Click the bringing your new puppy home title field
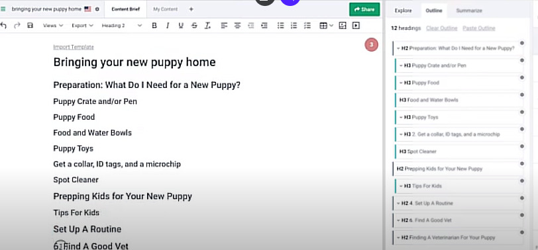 [x=46, y=9]
